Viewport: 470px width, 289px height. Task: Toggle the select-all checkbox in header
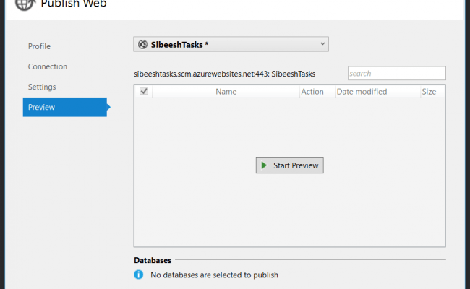(x=144, y=91)
